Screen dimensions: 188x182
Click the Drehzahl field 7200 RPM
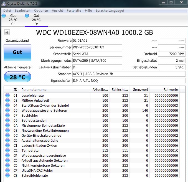[x=172, y=54]
